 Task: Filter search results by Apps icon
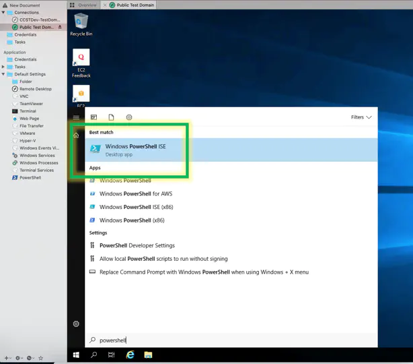click(93, 117)
